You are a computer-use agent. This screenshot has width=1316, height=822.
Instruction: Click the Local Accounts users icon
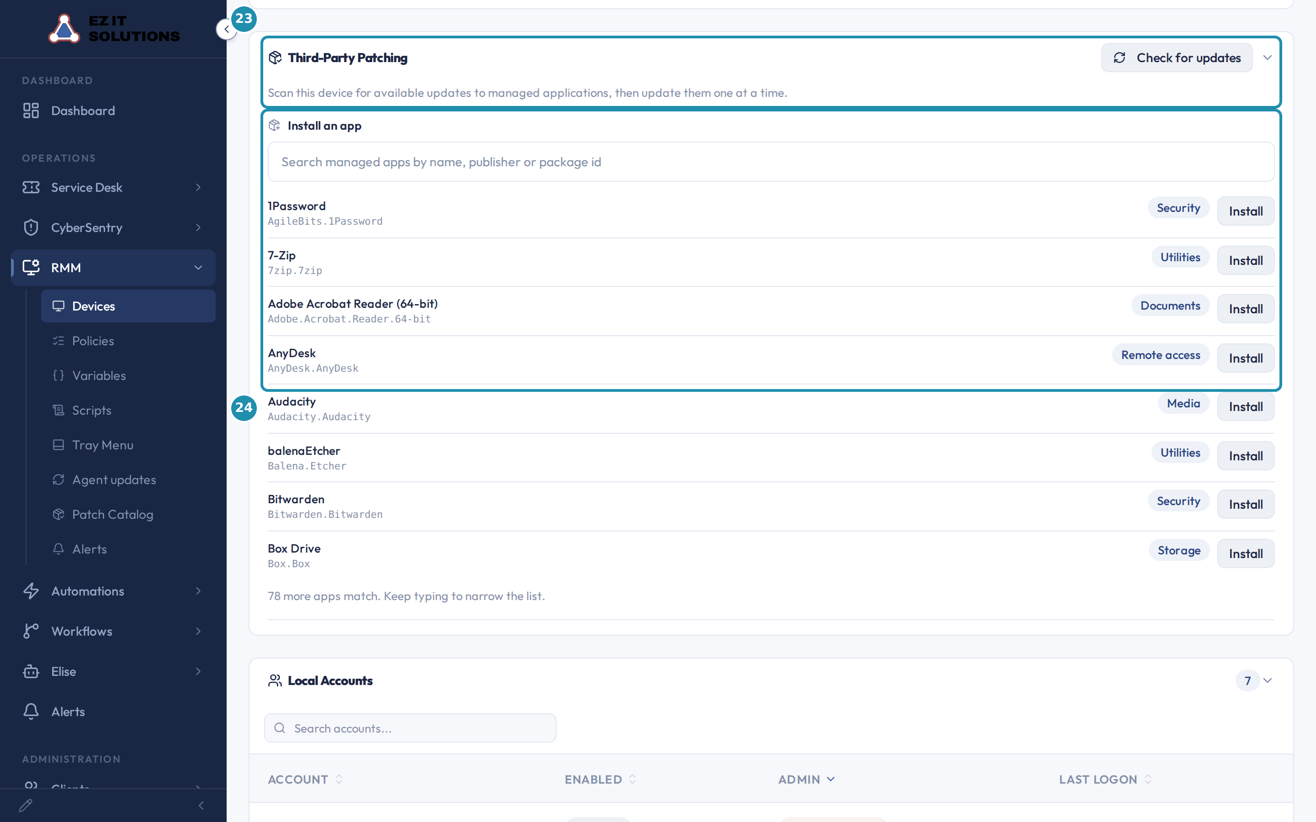click(x=275, y=680)
